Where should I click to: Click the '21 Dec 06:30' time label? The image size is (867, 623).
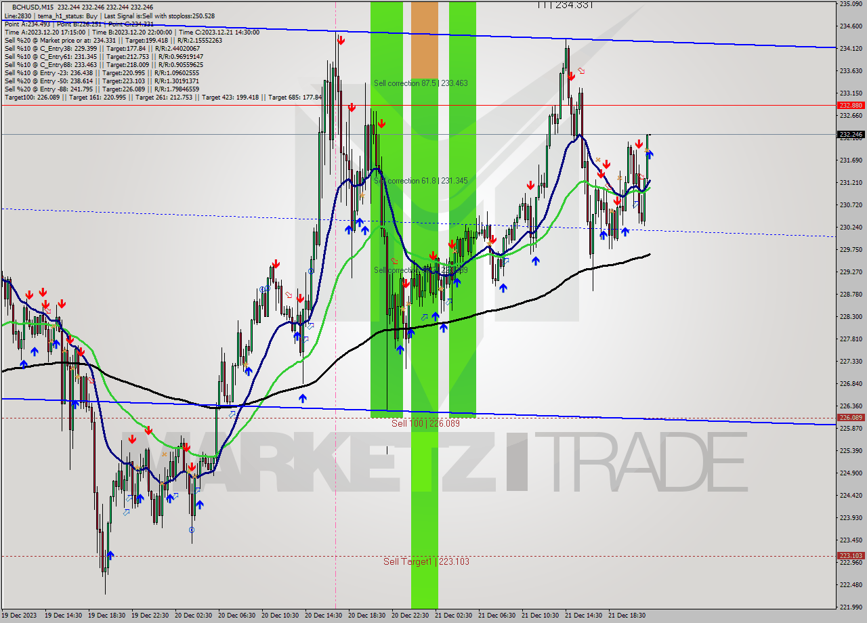(x=497, y=616)
